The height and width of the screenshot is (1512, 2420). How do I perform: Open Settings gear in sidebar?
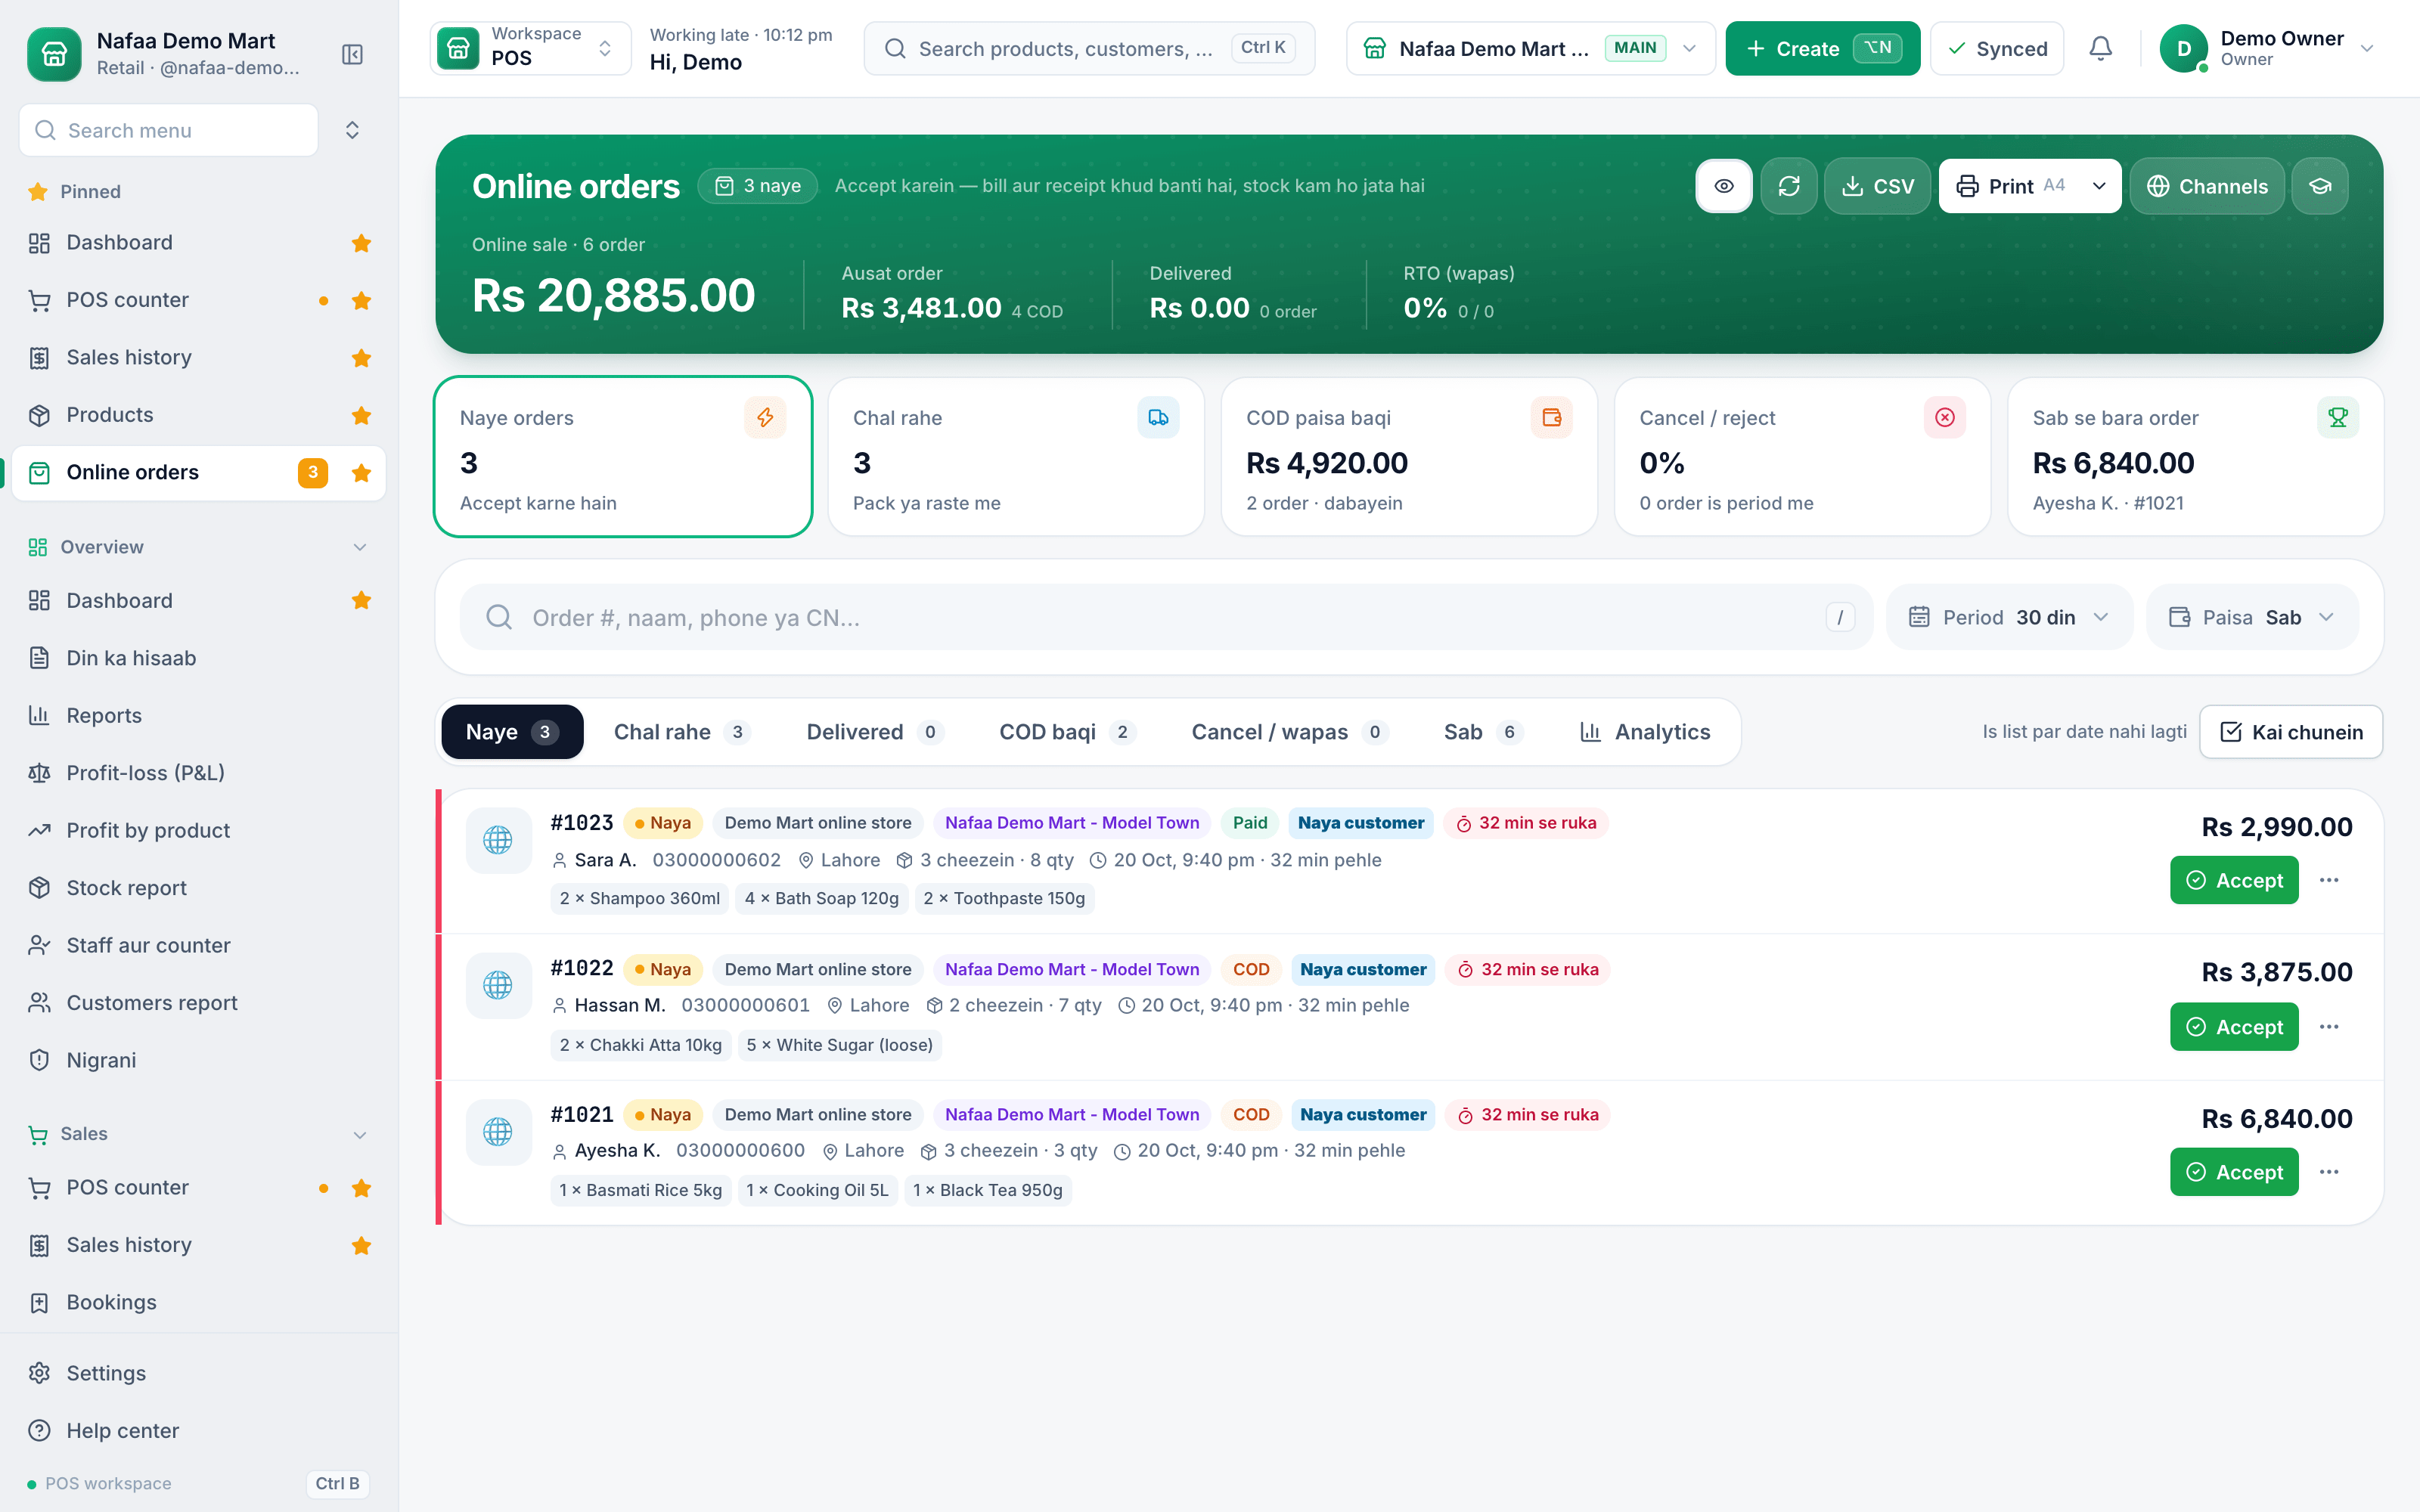click(x=199, y=1373)
